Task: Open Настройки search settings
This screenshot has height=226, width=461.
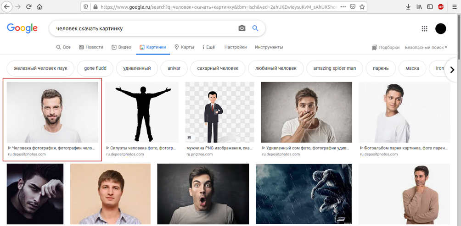Action: coord(236,47)
